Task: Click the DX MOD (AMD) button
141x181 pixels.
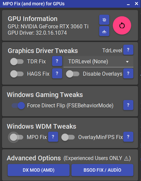Action: tap(39, 170)
